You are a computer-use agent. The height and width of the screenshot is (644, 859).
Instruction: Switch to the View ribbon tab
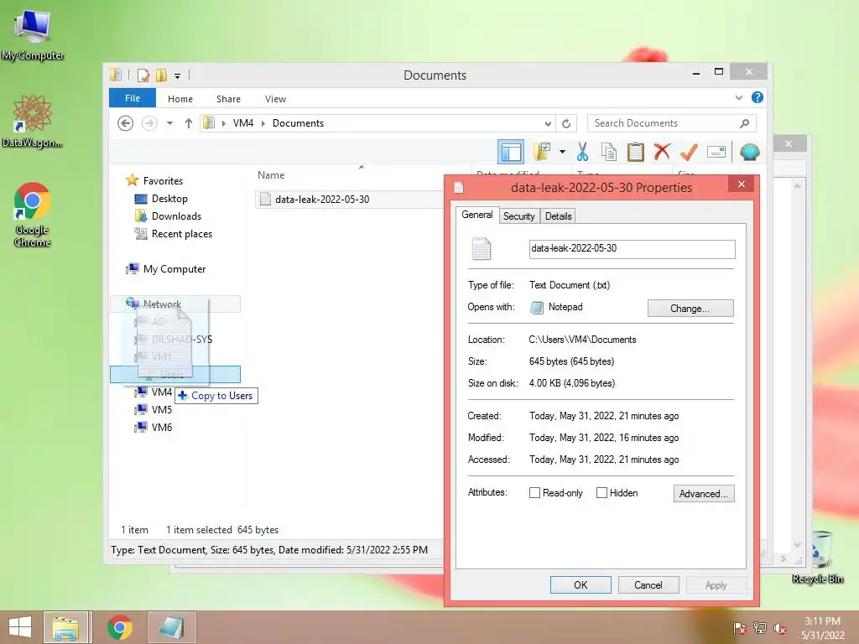pyautogui.click(x=275, y=99)
